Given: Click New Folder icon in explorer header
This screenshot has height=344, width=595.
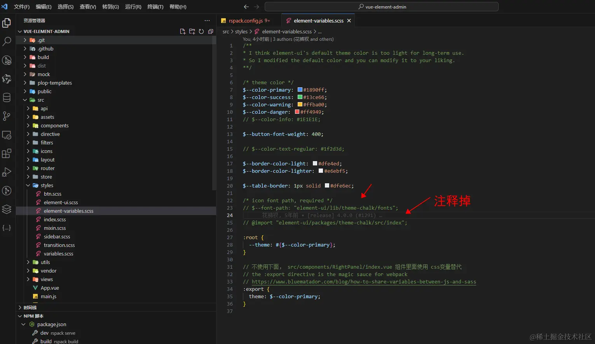Looking at the screenshot, I should click(192, 31).
